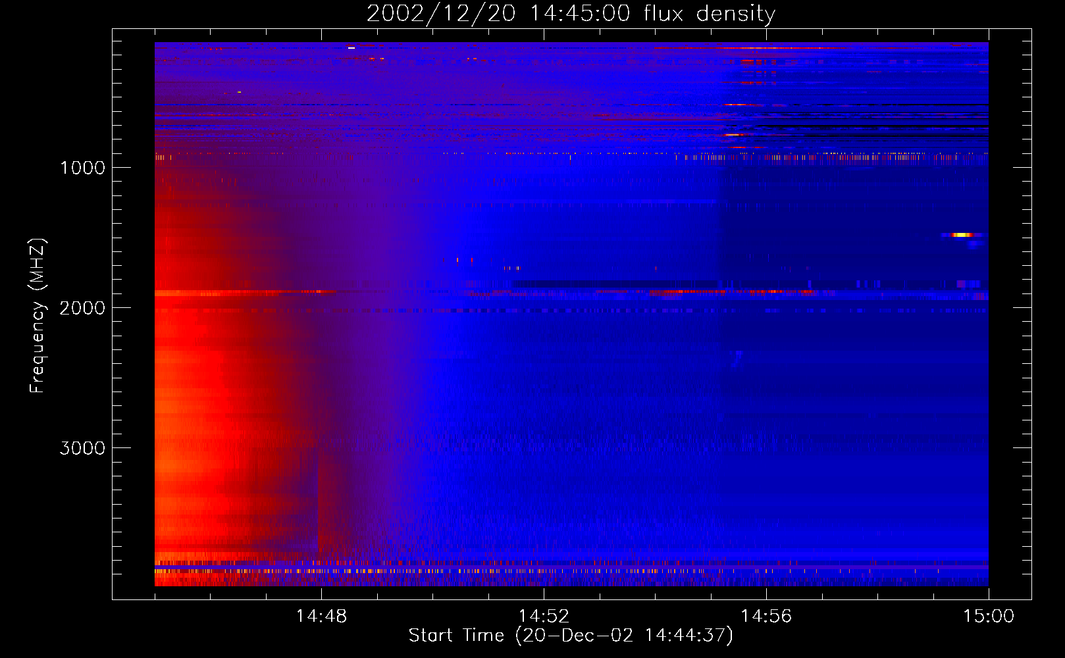Click the 'Start Time (20-Dec-02 14:44:37)' label
The width and height of the screenshot is (1065, 658).
tap(571, 636)
